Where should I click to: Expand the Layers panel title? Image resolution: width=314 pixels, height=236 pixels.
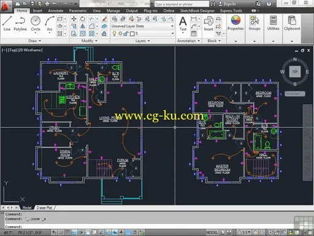click(x=142, y=41)
